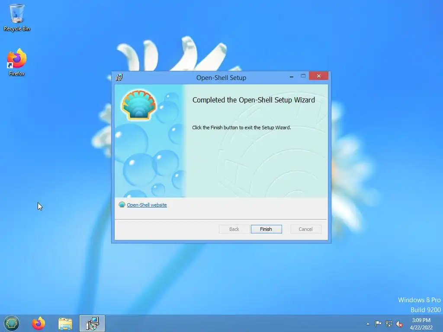
Task: Click the 'Open-Shell Setup' title bar text
Action: click(x=221, y=78)
